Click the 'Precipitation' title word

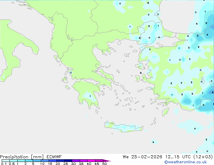coord(14,157)
